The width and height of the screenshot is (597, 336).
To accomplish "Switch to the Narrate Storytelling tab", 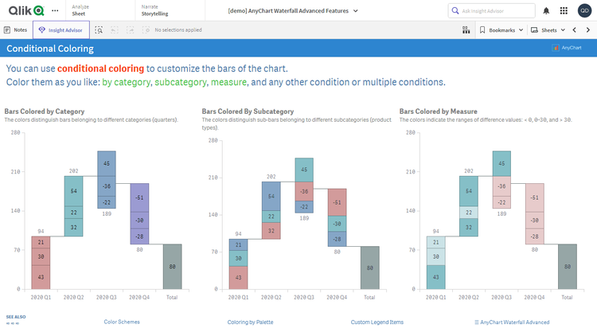I will pos(154,10).
